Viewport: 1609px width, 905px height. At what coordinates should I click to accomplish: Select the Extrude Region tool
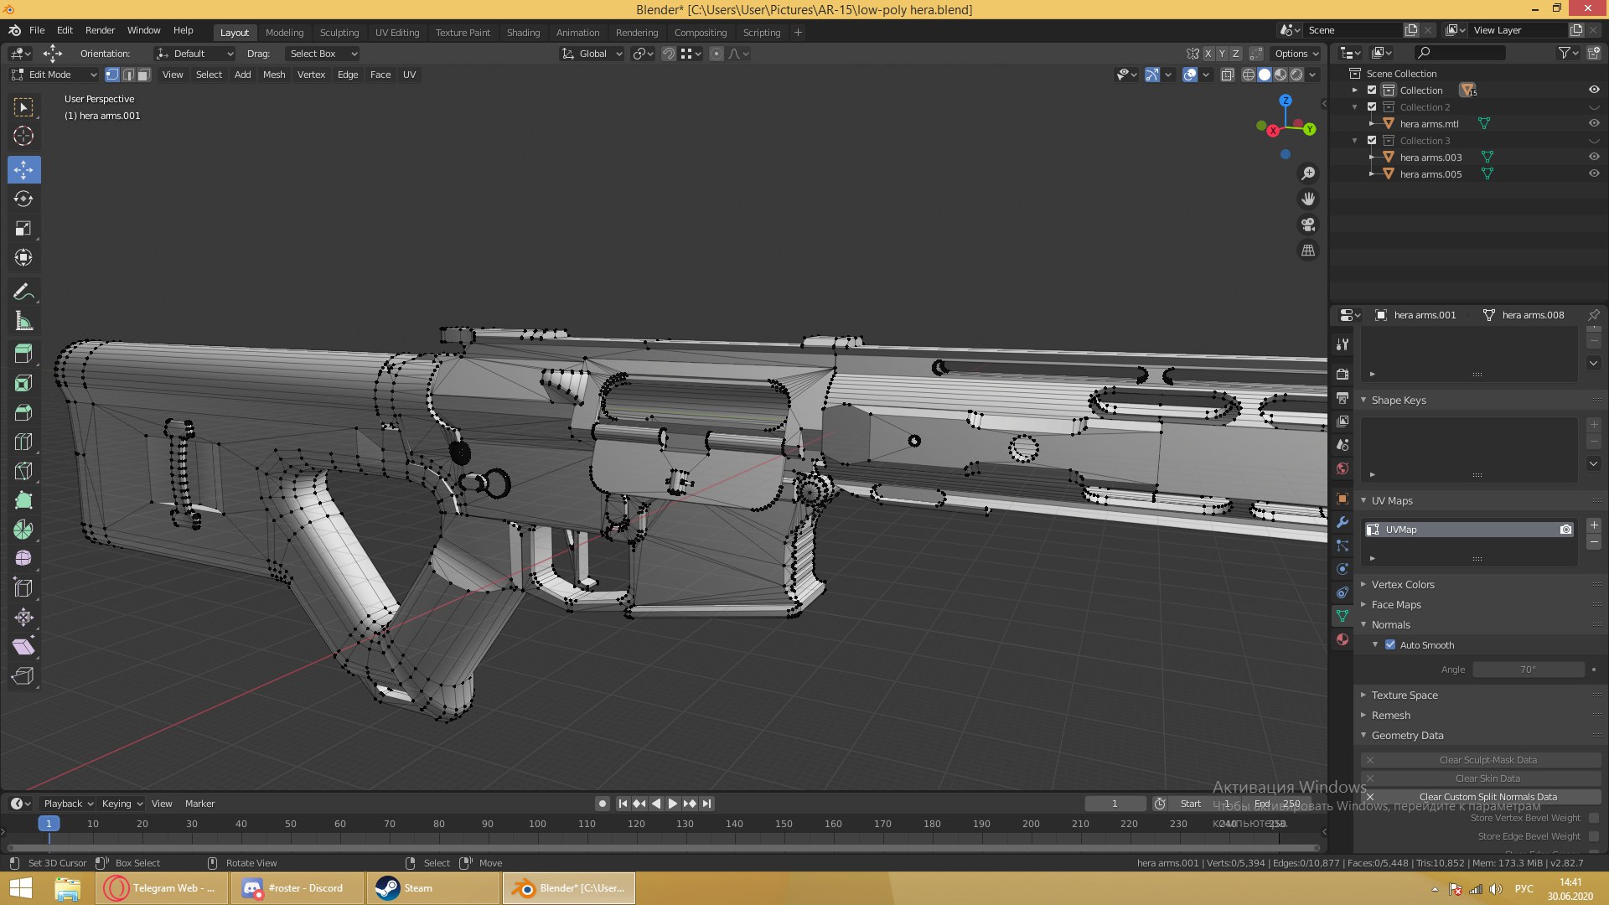[23, 354]
